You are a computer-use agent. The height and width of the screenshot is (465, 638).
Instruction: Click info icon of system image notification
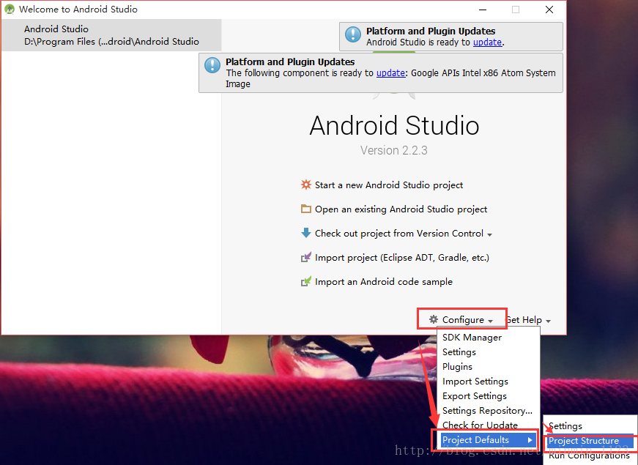tap(212, 65)
